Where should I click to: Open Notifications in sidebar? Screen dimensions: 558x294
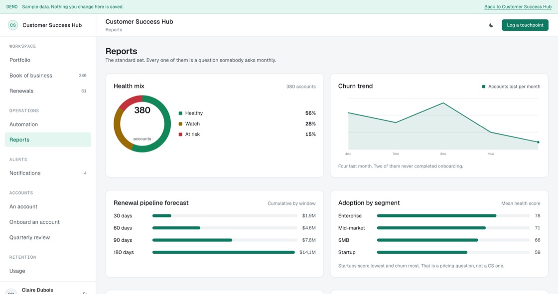48,173
